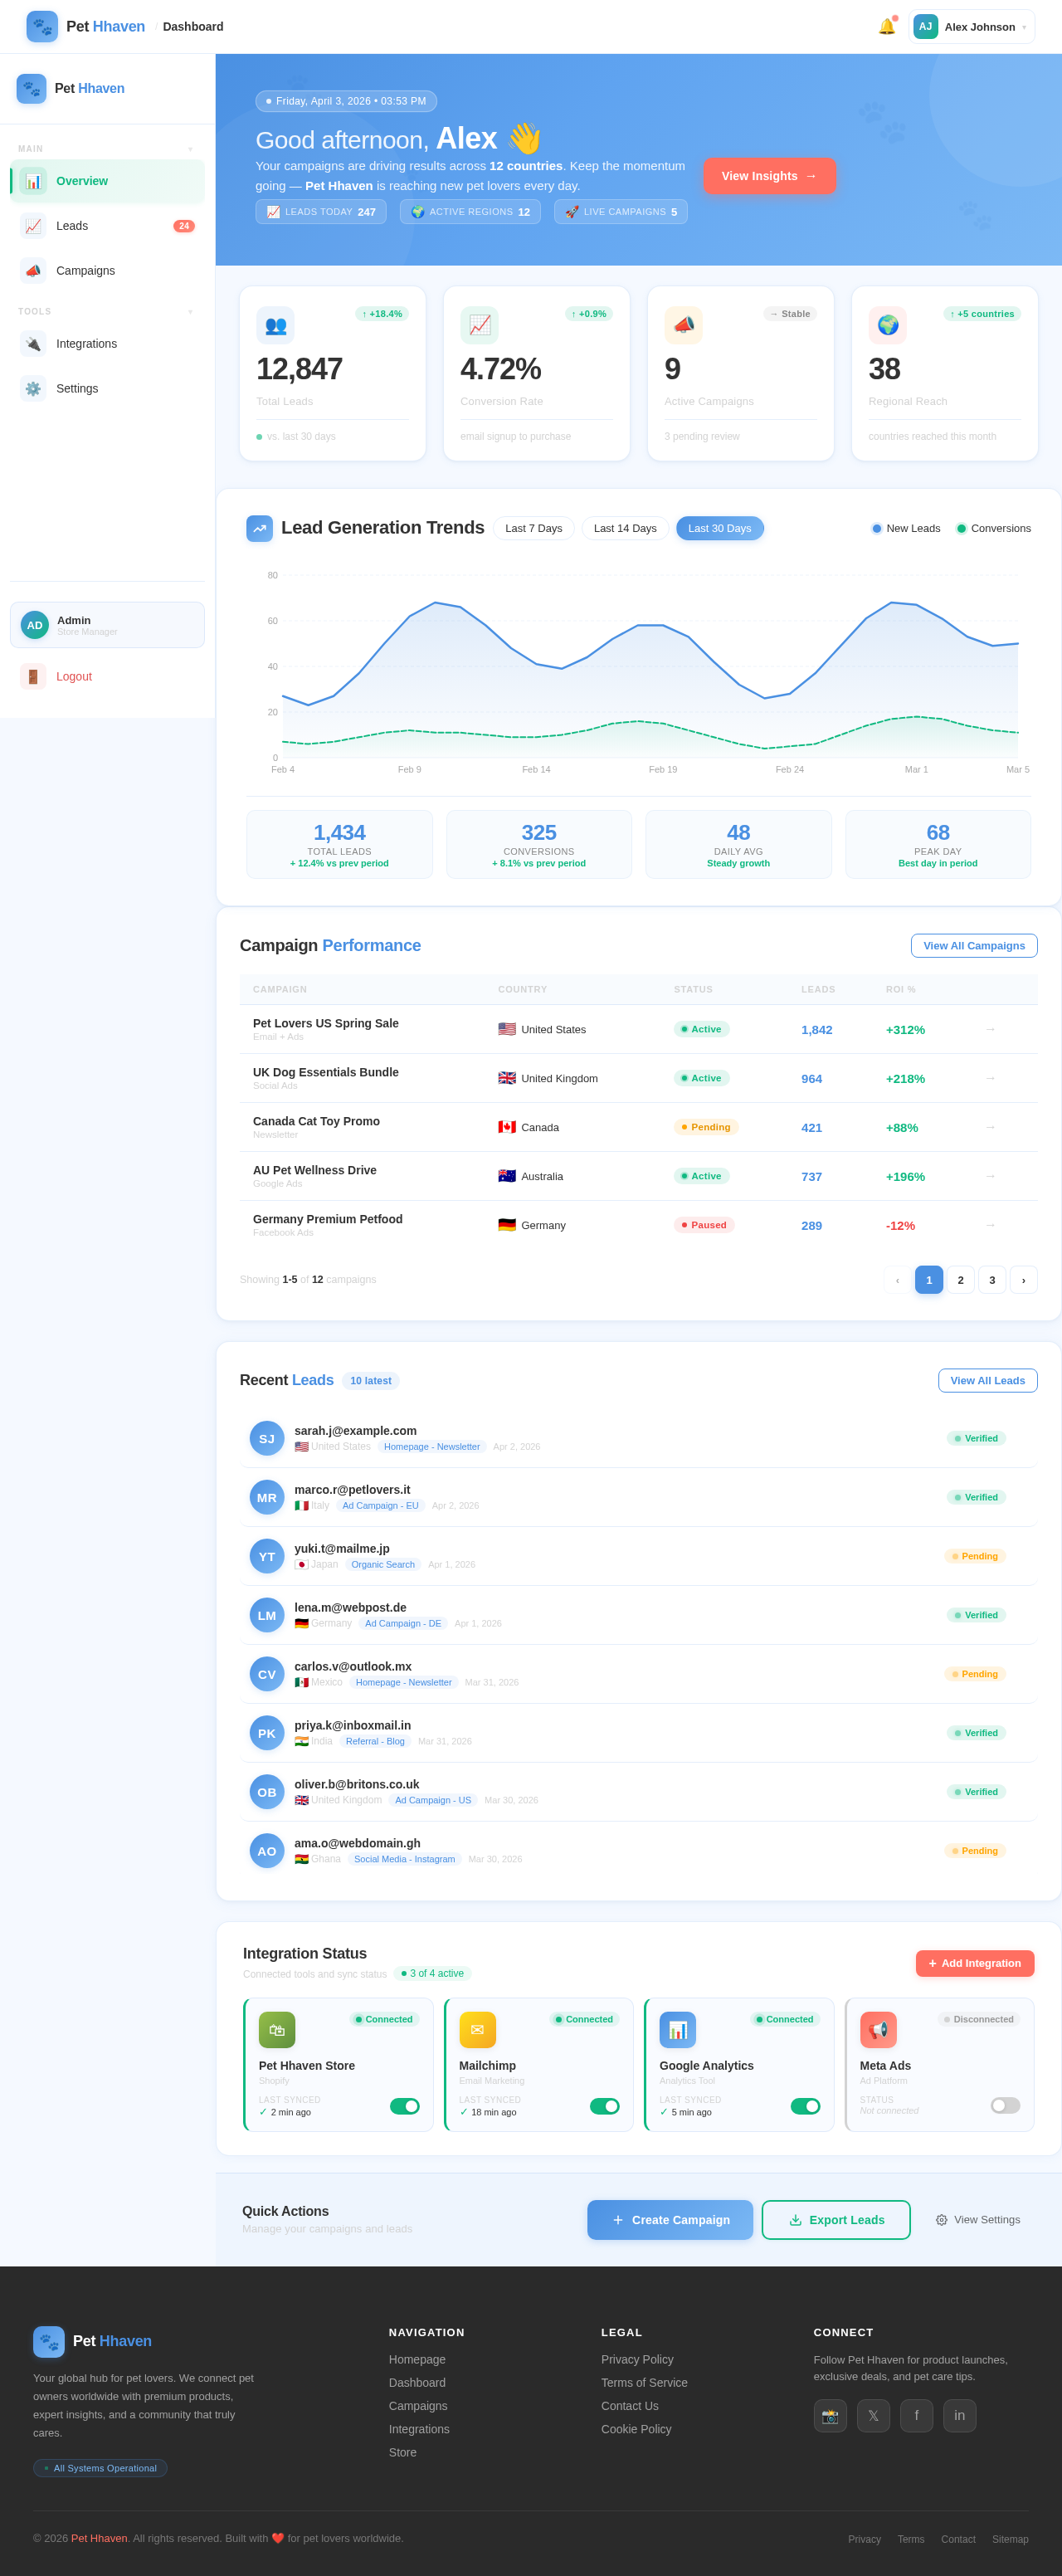Open Overview in the sidebar

107,181
